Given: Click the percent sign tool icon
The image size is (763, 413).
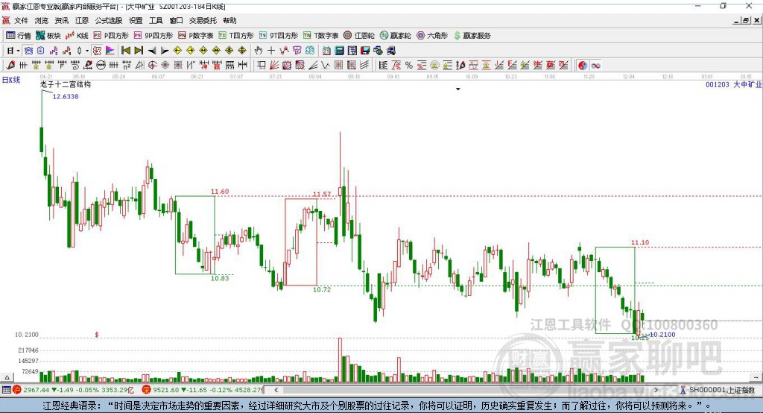Looking at the screenshot, I should pos(409,66).
